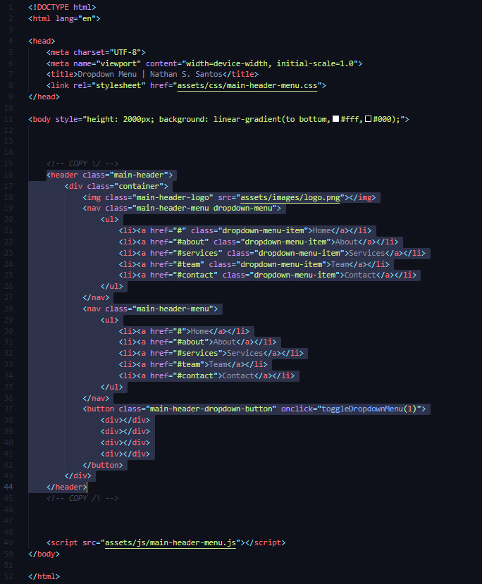
Task: Open the main-header-menu.js script link
Action: [x=171, y=542]
